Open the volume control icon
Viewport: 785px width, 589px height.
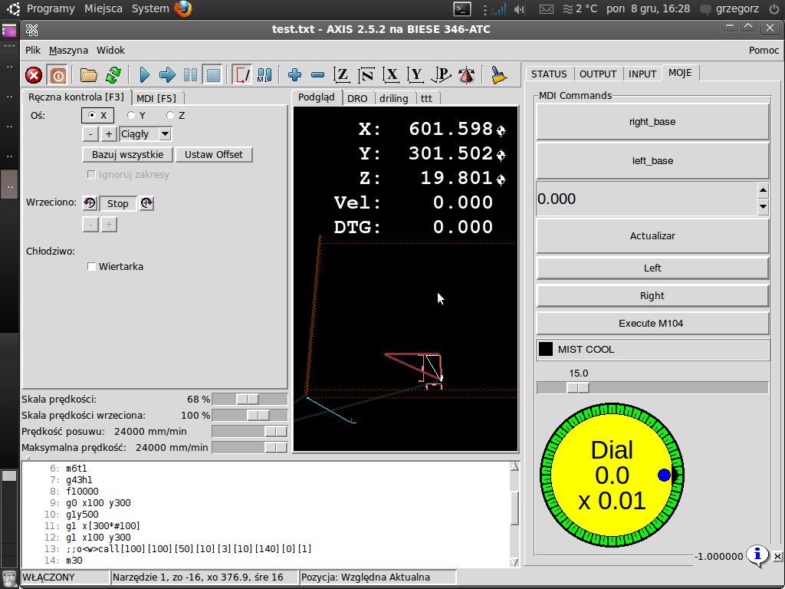521,9
